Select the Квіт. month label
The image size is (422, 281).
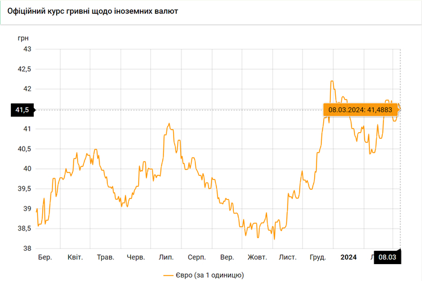[75, 257]
